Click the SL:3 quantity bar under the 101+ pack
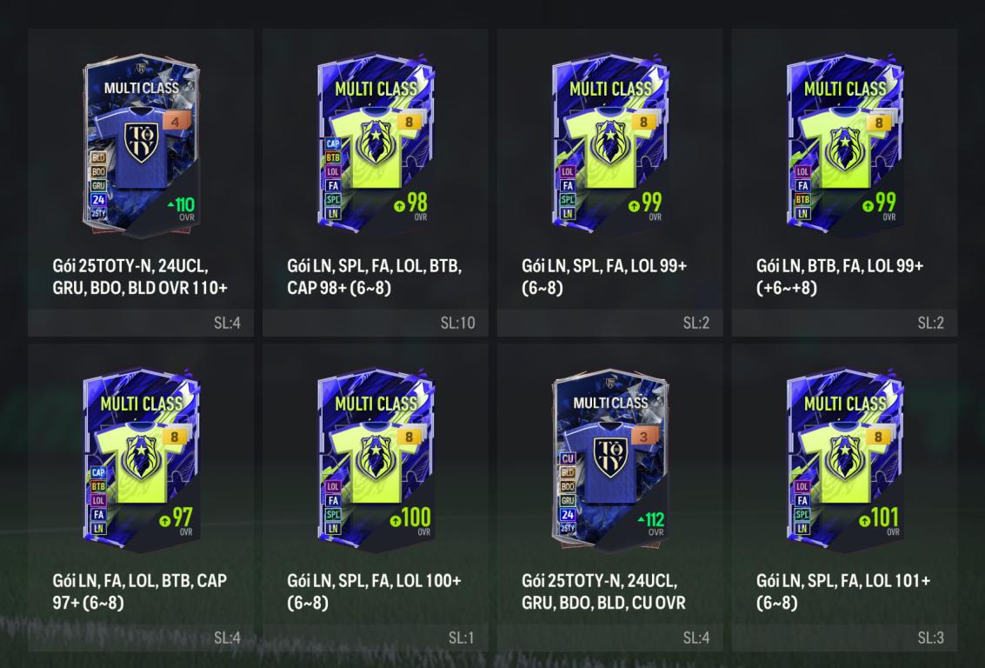985x668 pixels. [844, 638]
